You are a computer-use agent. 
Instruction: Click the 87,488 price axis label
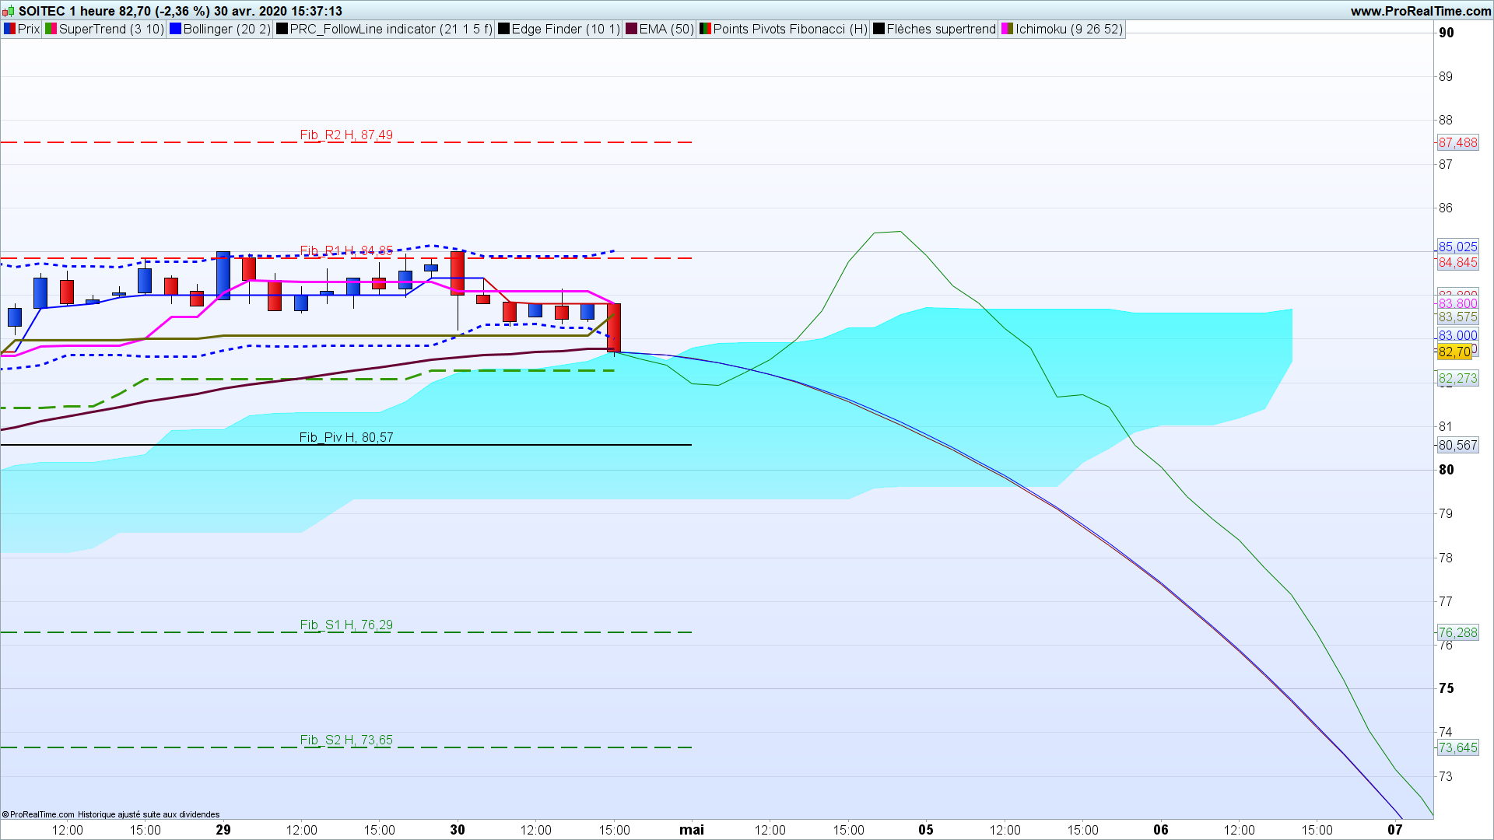click(x=1457, y=142)
